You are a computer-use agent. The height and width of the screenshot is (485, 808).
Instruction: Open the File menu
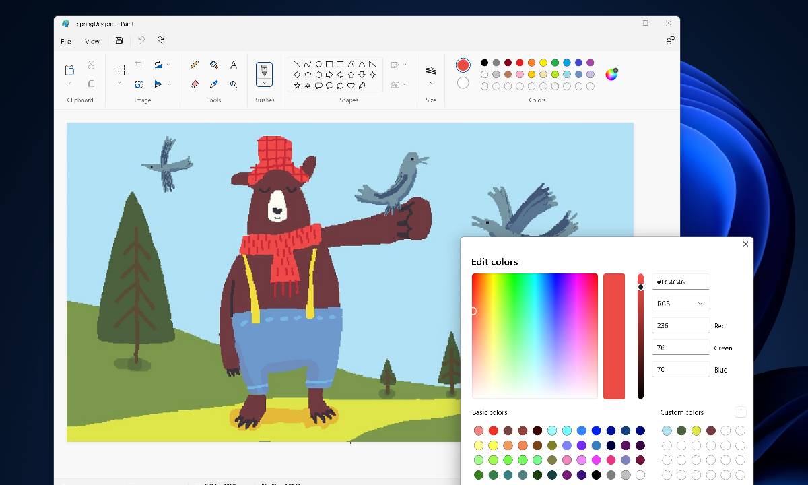pyautogui.click(x=66, y=41)
